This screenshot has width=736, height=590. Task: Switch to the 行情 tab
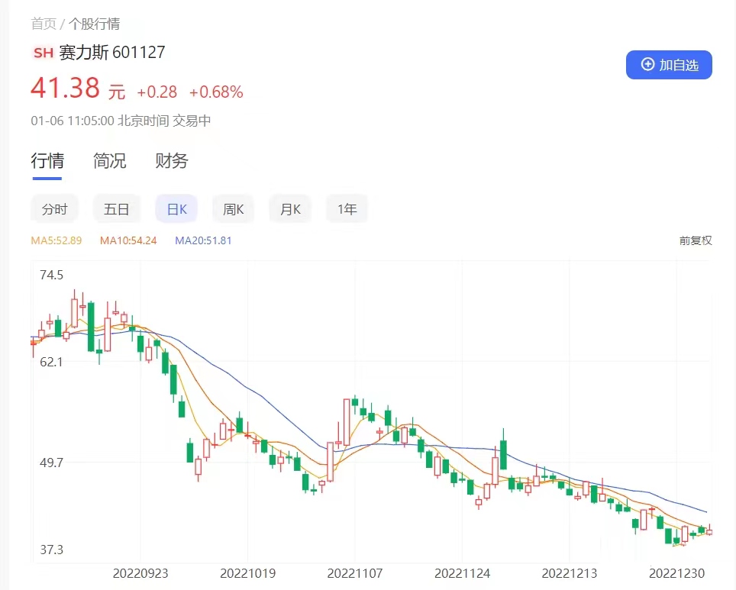click(47, 161)
